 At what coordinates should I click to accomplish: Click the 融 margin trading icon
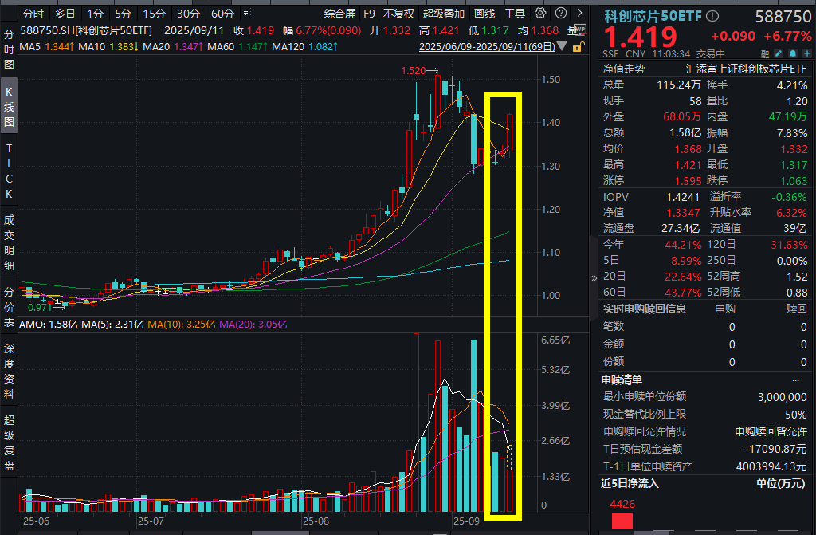(764, 53)
